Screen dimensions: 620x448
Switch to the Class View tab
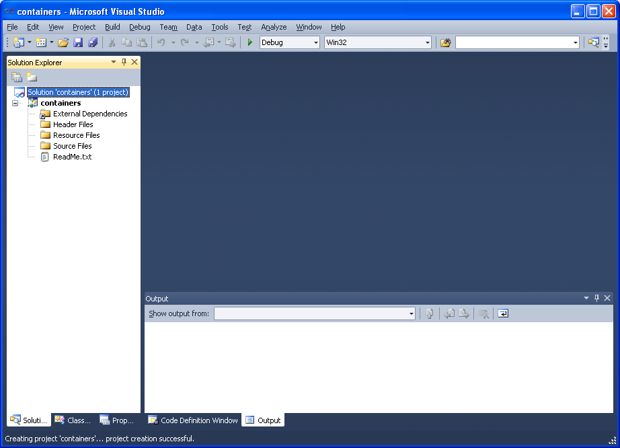(73, 420)
